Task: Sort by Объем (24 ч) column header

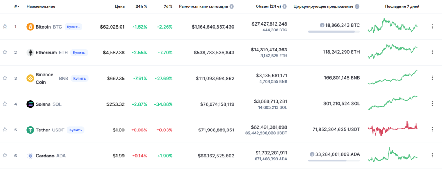Action: click(269, 7)
